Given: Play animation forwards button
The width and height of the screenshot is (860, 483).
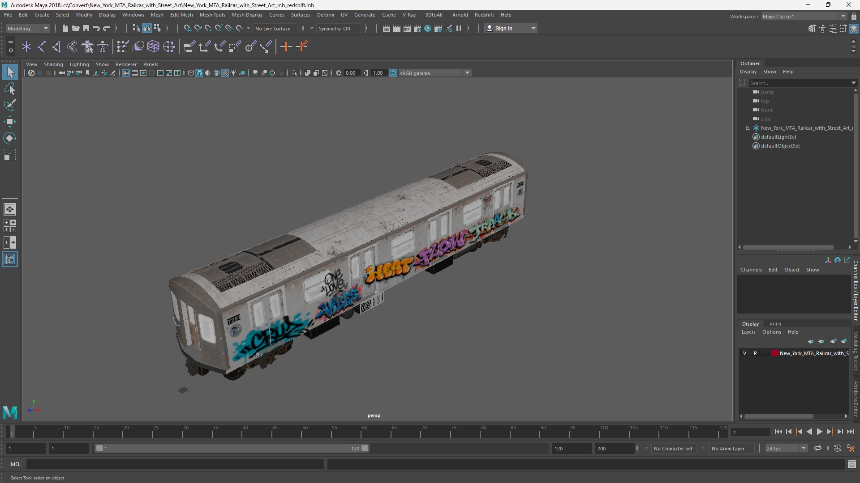Looking at the screenshot, I should [819, 432].
